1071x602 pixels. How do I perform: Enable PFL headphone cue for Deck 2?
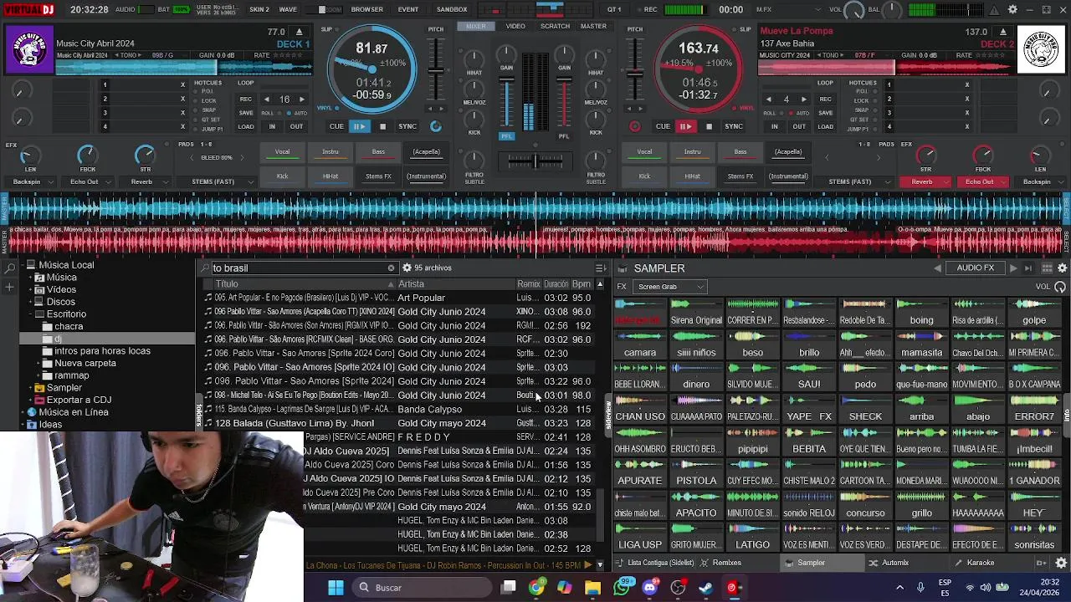coord(564,135)
